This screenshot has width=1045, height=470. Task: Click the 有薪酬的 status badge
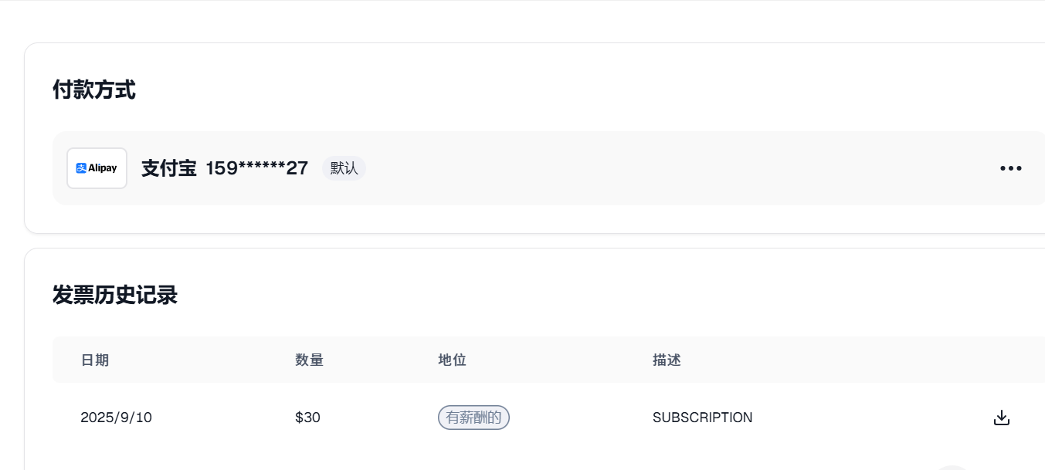[x=473, y=418]
